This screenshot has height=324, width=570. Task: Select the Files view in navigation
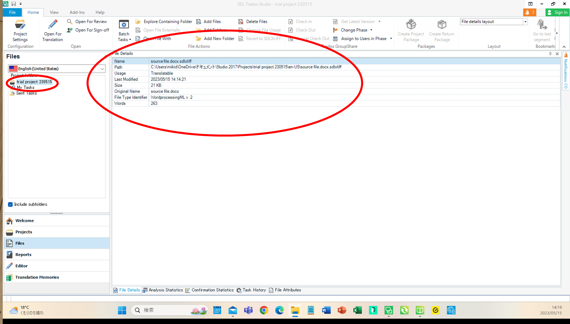(x=57, y=243)
